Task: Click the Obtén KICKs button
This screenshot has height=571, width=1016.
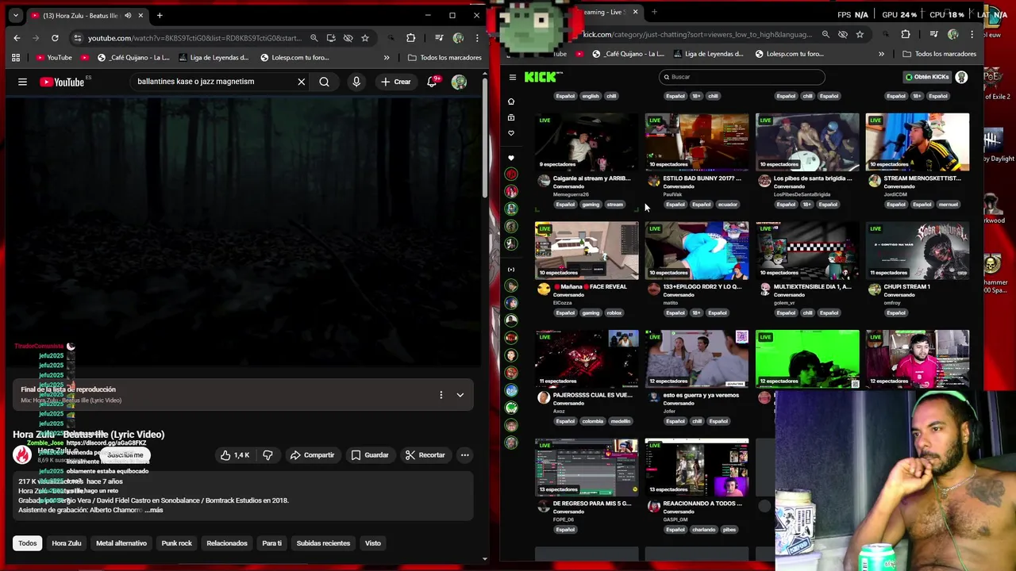Action: click(926, 77)
